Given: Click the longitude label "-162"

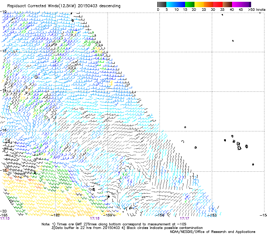Looking at the screenshot, I should click(55, 215).
